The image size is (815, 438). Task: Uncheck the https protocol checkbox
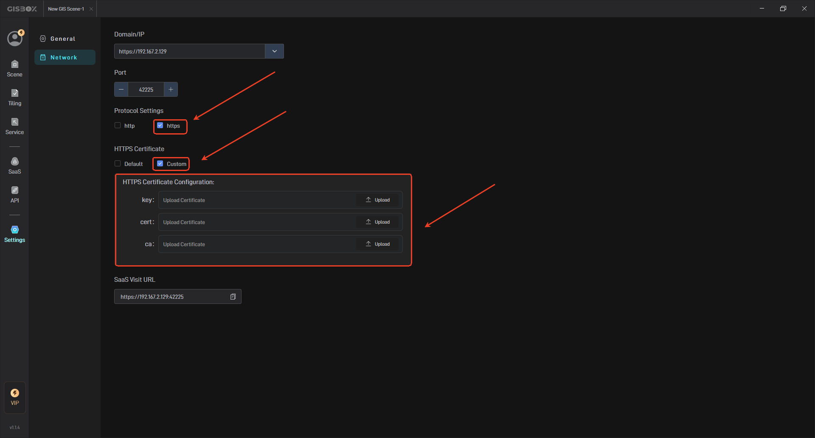(160, 126)
